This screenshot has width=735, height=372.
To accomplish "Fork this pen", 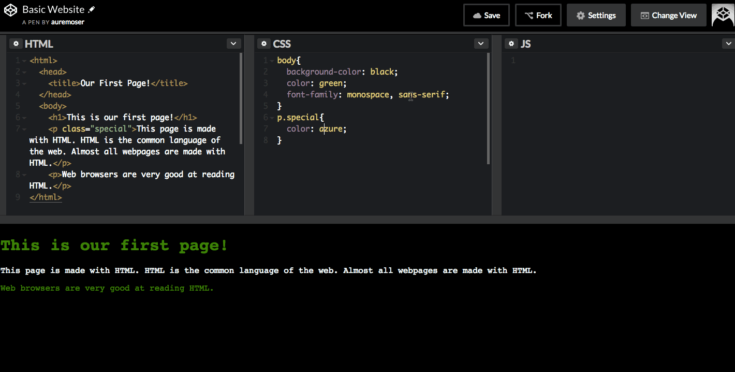I will (x=538, y=16).
